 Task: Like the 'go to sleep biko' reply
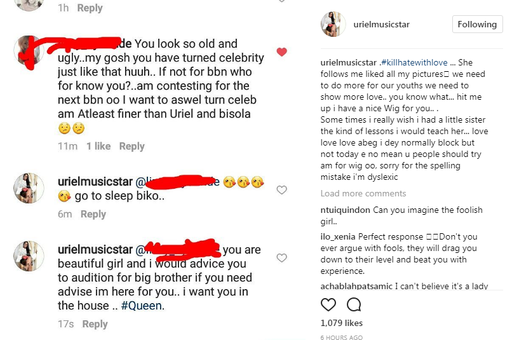click(282, 189)
